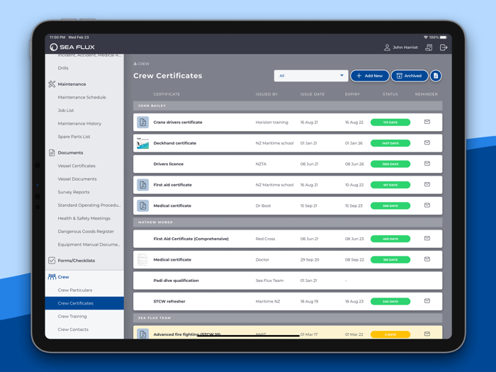The image size is (496, 372).
Task: Open the Advanced fire fighting document icon
Action: coord(142,334)
